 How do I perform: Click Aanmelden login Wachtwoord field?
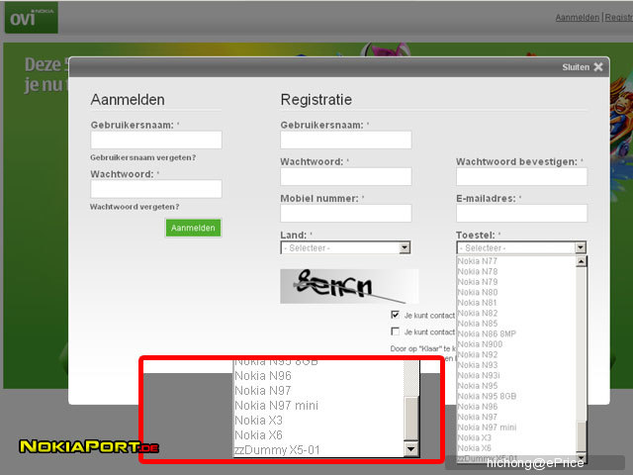(x=156, y=189)
